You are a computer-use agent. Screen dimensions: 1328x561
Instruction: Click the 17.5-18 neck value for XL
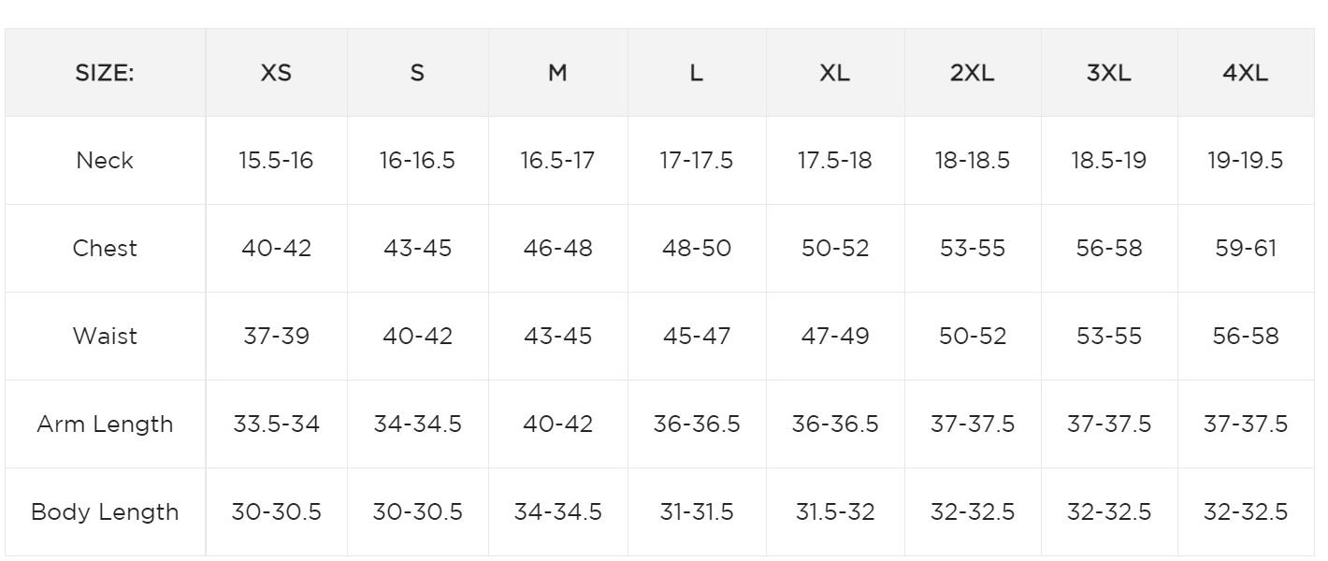tap(835, 161)
